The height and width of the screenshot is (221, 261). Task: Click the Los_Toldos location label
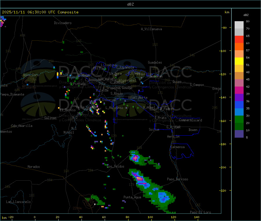pos(115,166)
